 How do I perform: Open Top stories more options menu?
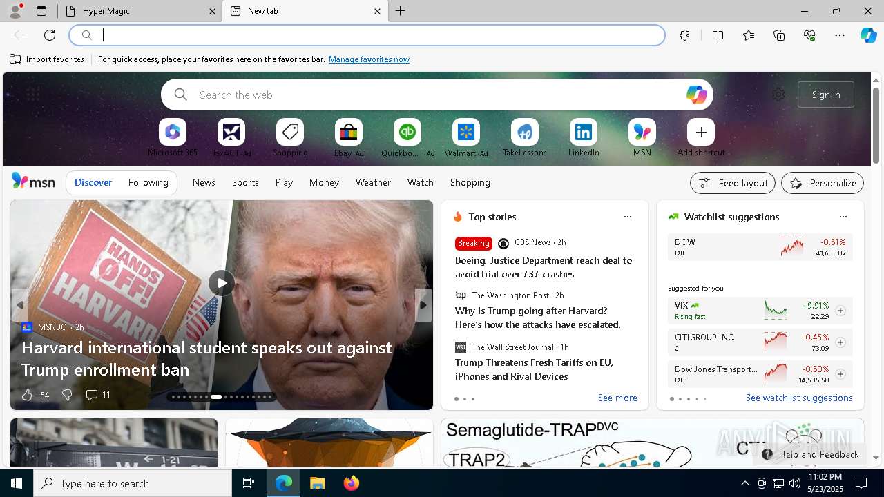click(x=628, y=217)
